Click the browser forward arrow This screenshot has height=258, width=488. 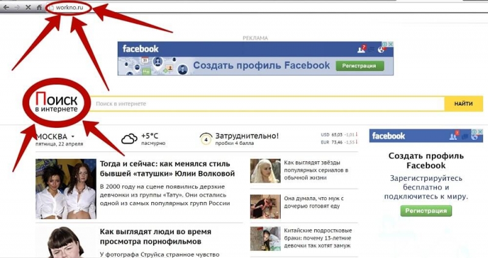[x=17, y=7]
